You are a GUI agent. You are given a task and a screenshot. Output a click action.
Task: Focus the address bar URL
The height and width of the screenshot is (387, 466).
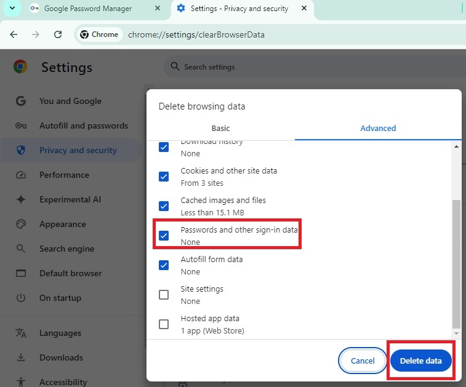[196, 34]
